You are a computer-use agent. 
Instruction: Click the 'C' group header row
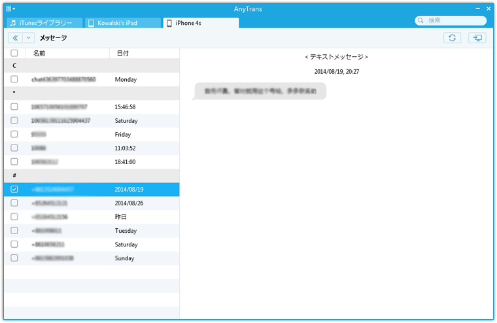coord(92,65)
